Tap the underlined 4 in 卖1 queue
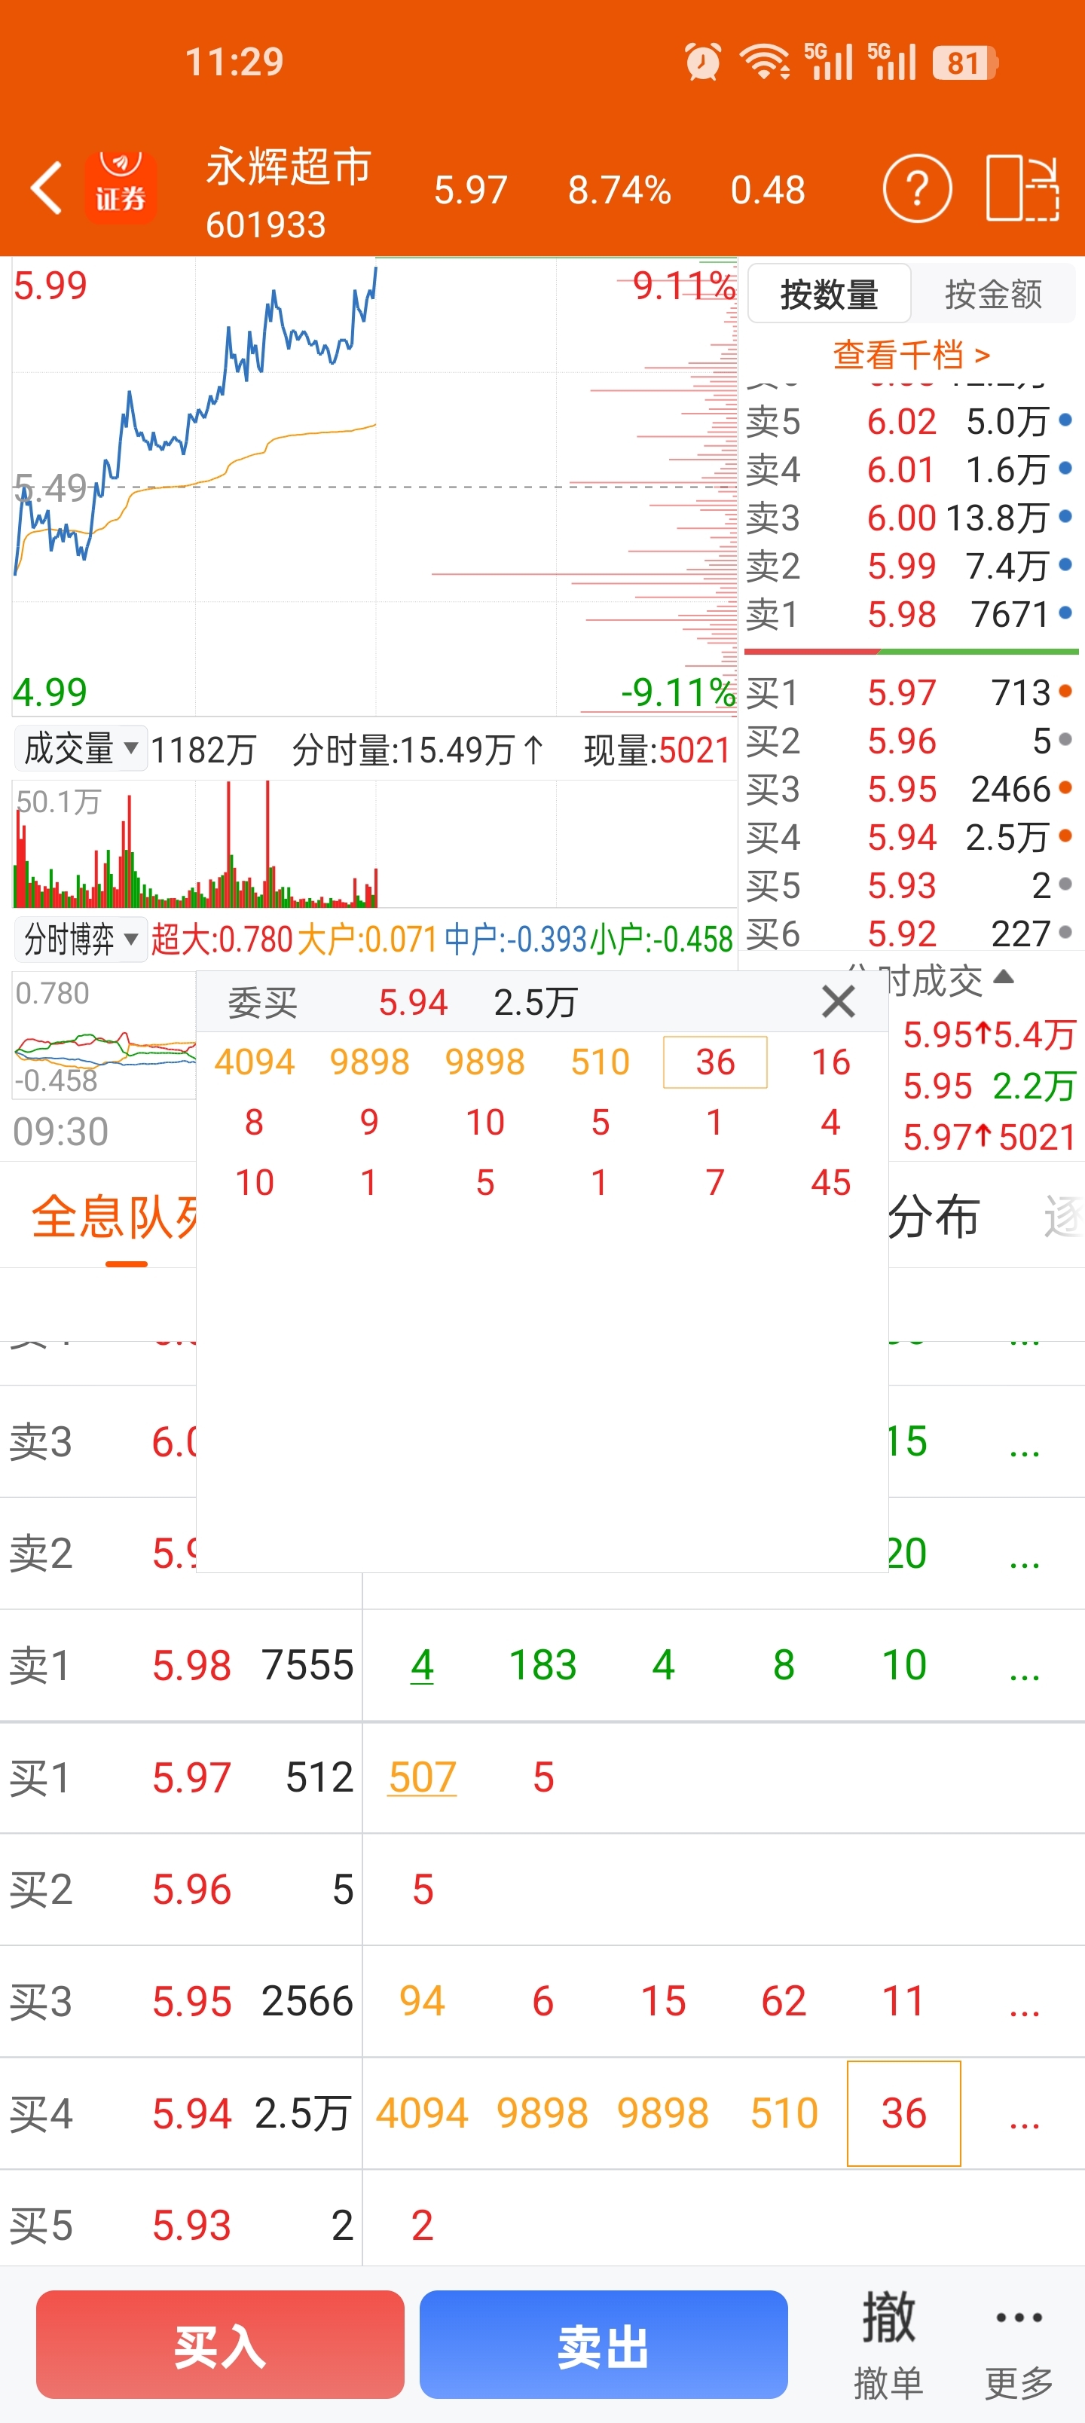 (x=423, y=1665)
